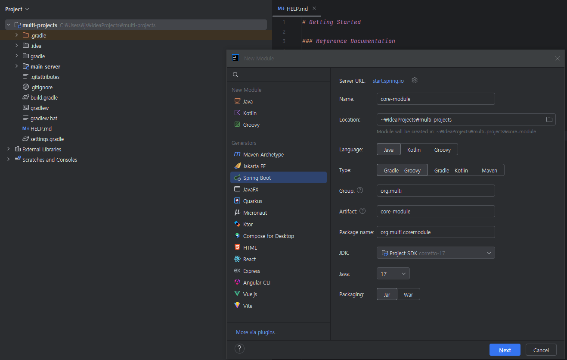The image size is (567, 360).
Task: Select the Kotlin module type icon
Action: tap(237, 113)
